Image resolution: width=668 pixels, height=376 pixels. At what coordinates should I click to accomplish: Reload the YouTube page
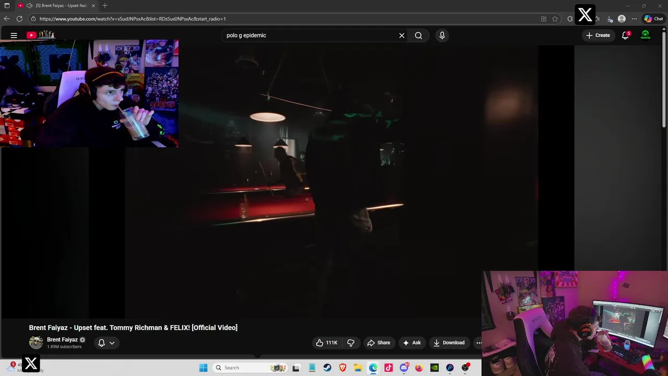pos(19,19)
